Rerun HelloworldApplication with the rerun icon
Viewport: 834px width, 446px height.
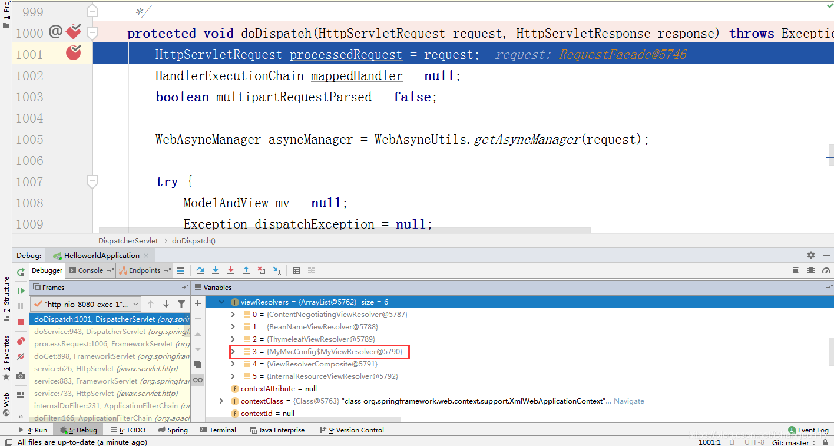(x=21, y=272)
